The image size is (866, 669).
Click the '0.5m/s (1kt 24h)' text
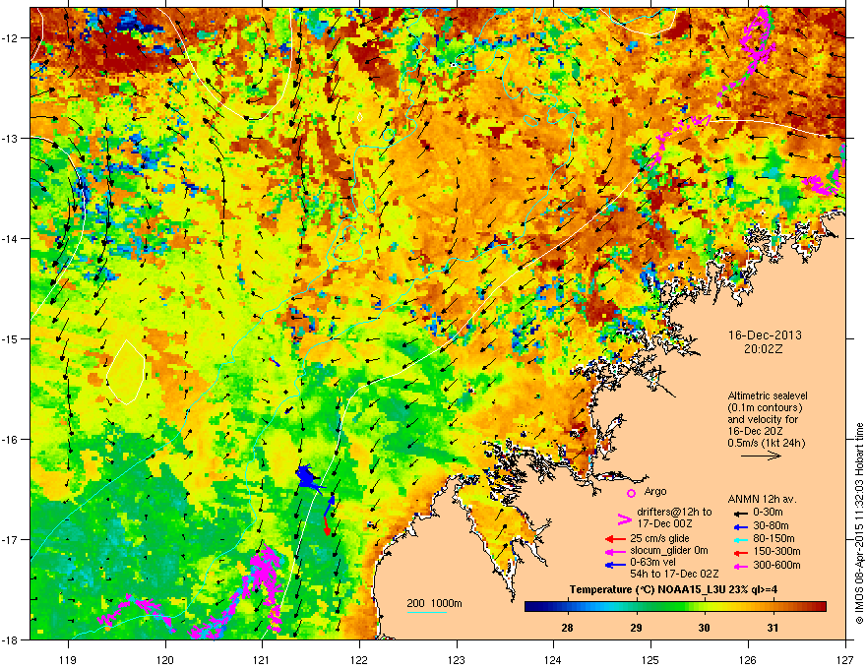coord(766,443)
